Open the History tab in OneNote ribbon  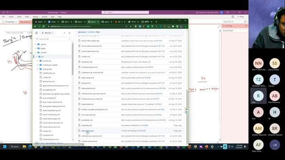pos(36,17)
